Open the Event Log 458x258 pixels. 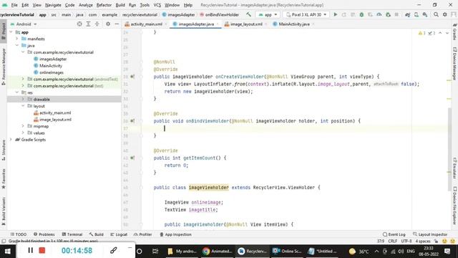394,234
